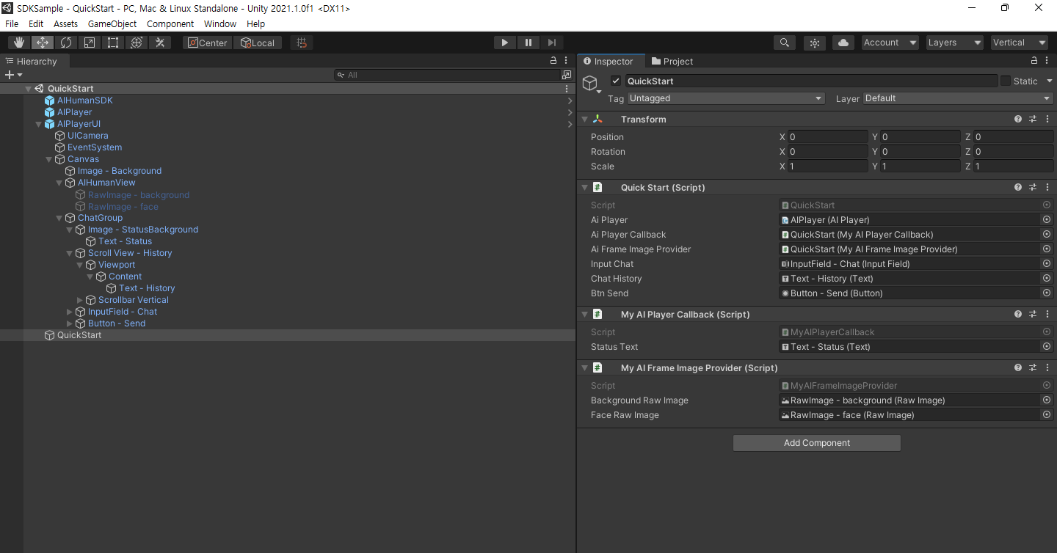
Task: Click the Step frame button
Action: [551, 43]
